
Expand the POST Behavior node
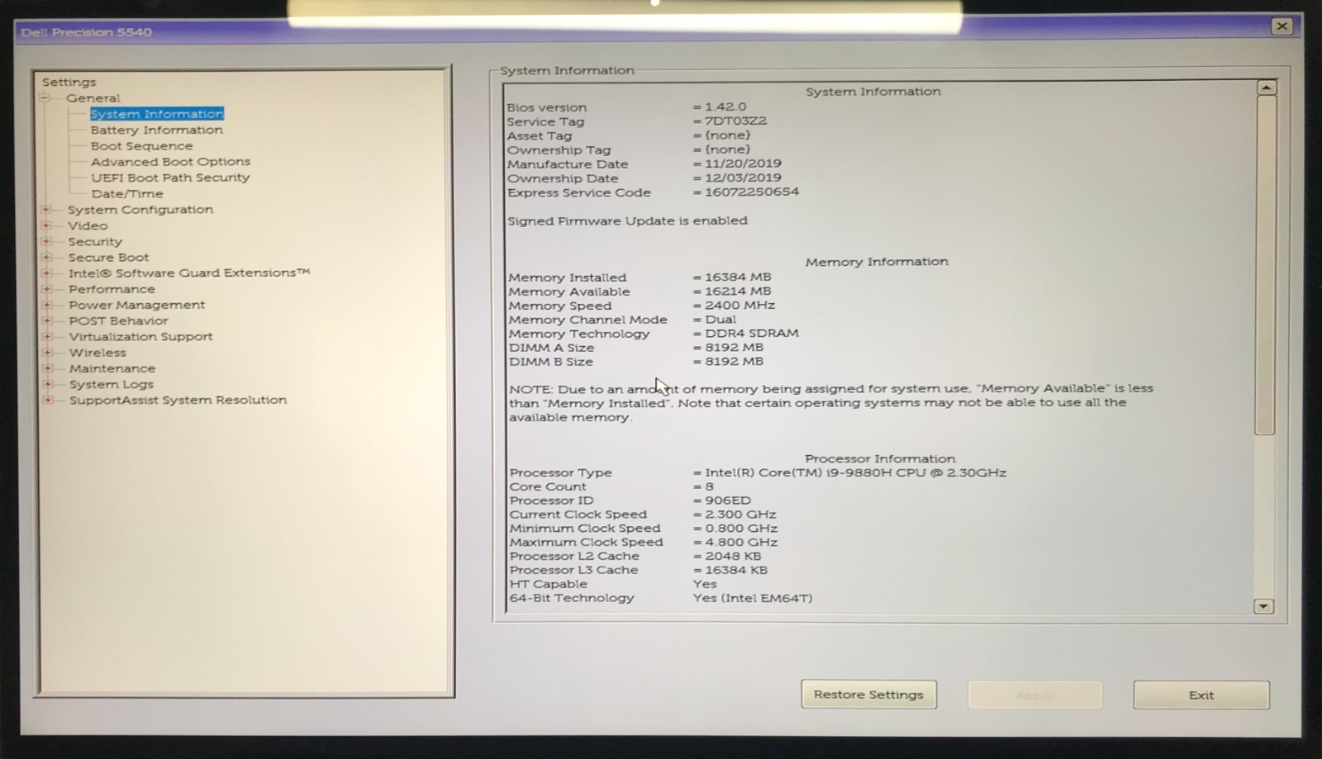47,320
